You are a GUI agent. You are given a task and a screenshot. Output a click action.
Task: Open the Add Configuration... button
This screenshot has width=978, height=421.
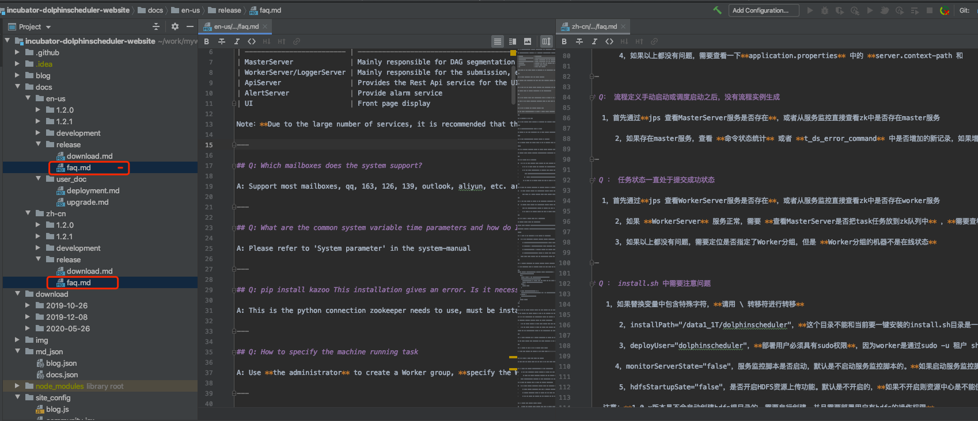point(764,10)
